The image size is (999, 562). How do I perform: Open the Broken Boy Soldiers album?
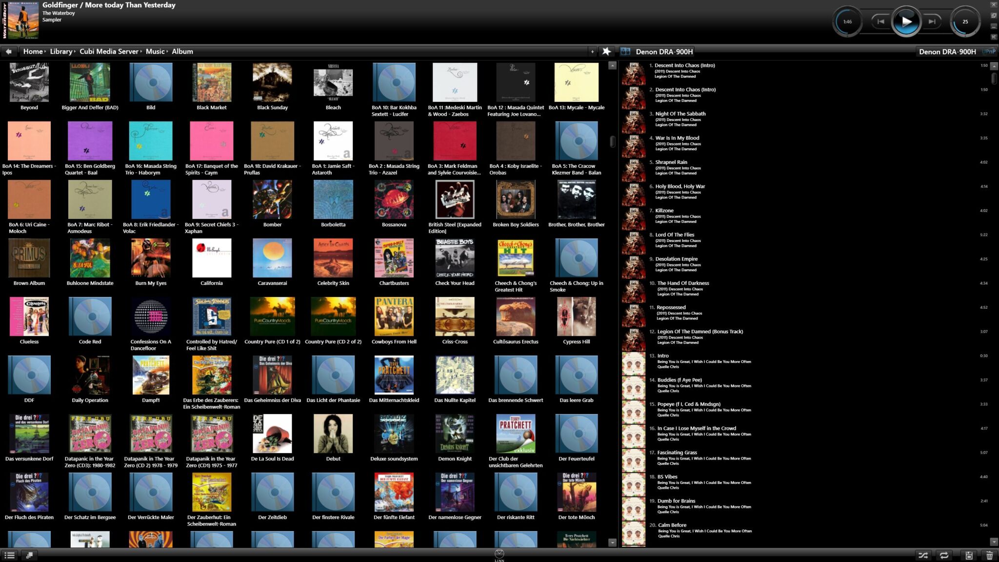pyautogui.click(x=516, y=204)
